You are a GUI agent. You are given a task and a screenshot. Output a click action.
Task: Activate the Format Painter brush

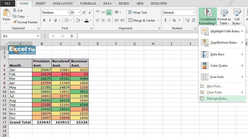point(15,22)
